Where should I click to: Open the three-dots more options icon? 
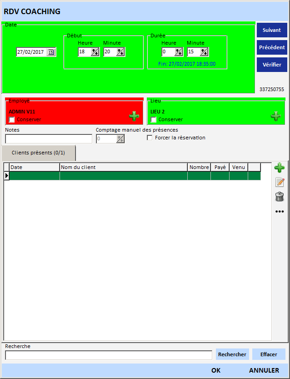click(280, 211)
